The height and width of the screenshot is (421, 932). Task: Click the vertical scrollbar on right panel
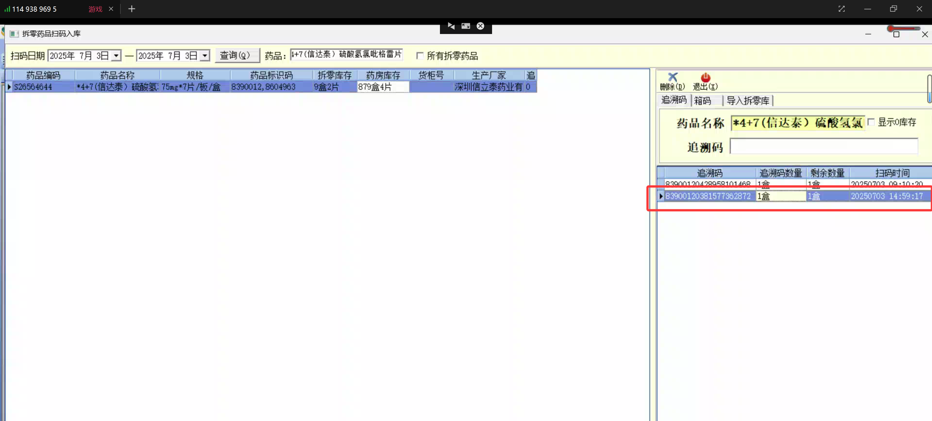[929, 89]
